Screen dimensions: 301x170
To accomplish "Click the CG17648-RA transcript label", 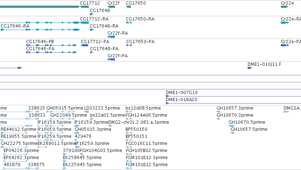I will tap(104, 26).
